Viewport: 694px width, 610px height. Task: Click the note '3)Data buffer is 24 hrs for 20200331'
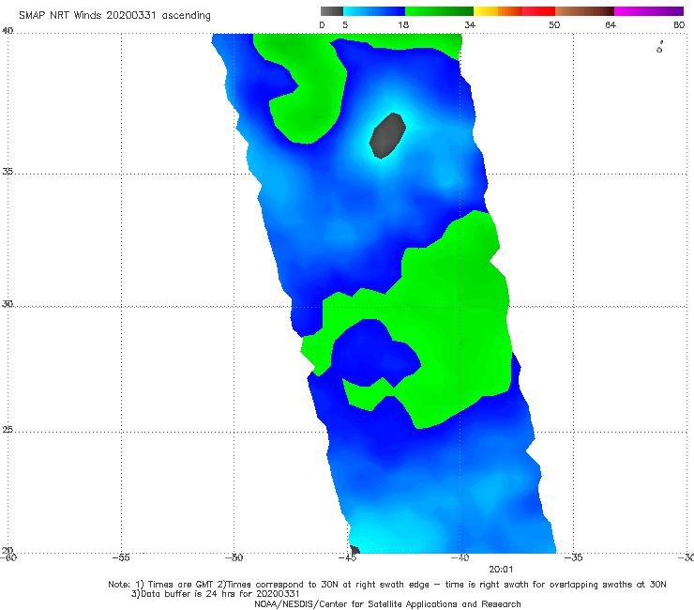pos(215,594)
